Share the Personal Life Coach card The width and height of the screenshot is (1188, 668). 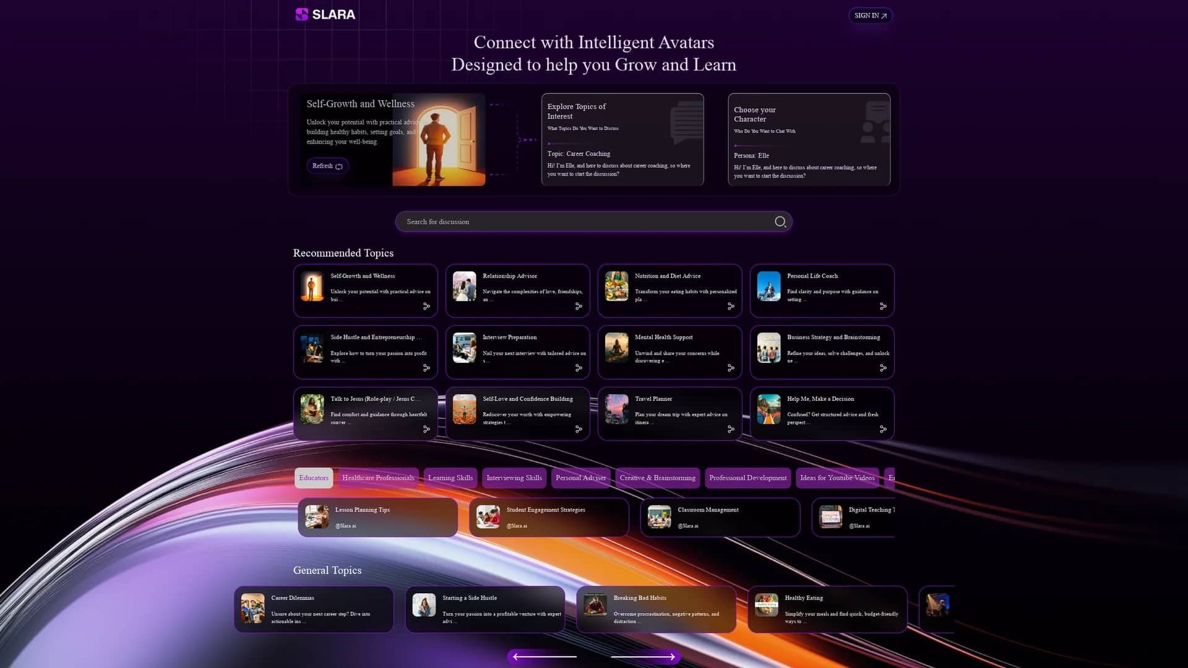click(883, 306)
